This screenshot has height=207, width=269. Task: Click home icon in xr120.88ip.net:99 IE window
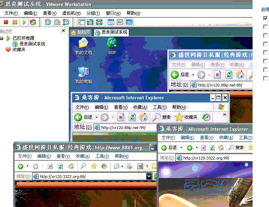click(x=143, y=117)
